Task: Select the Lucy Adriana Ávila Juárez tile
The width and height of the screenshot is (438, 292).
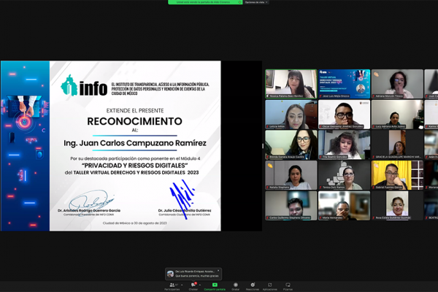Action: [397, 115]
